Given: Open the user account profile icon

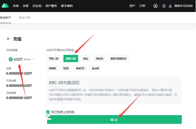Looking at the screenshot, I should coord(155,6).
